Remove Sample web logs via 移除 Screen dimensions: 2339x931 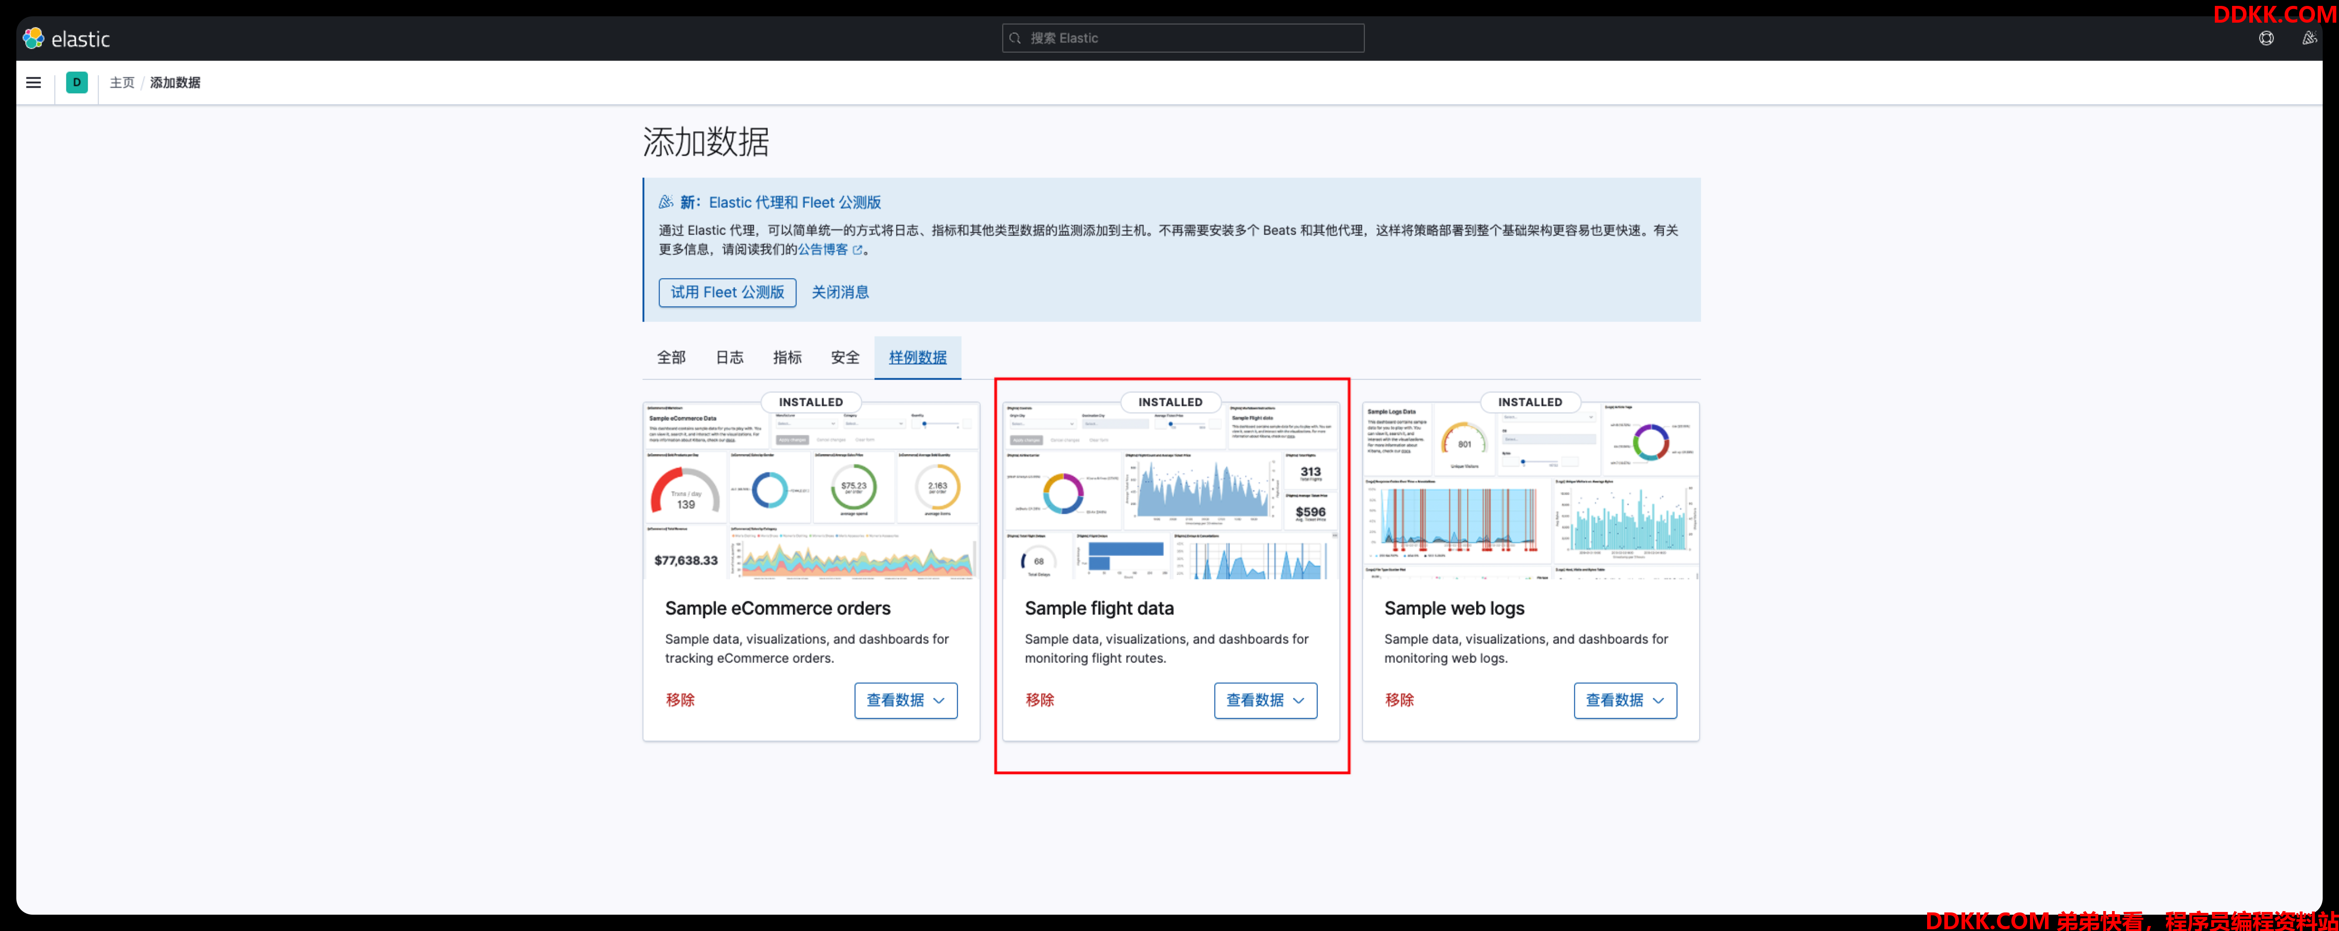(x=1399, y=700)
